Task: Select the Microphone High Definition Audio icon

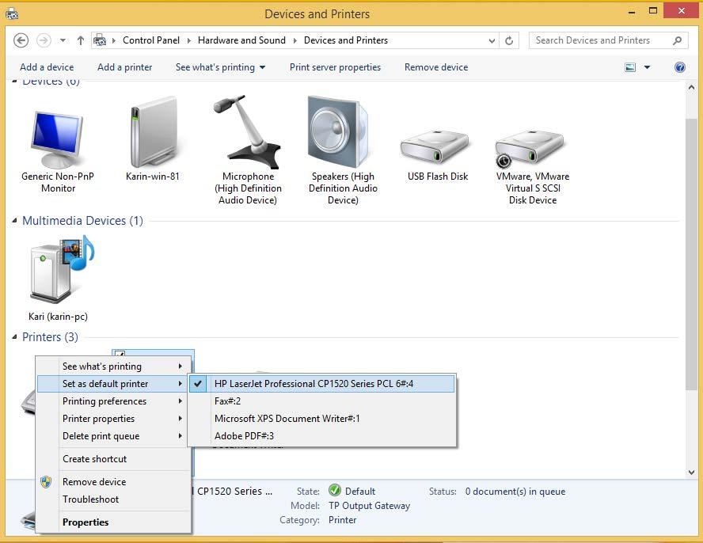Action: coord(248,131)
